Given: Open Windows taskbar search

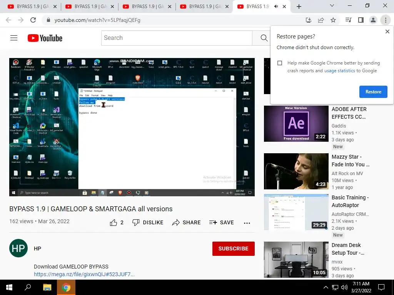Looking at the screenshot, I should tap(28, 287).
